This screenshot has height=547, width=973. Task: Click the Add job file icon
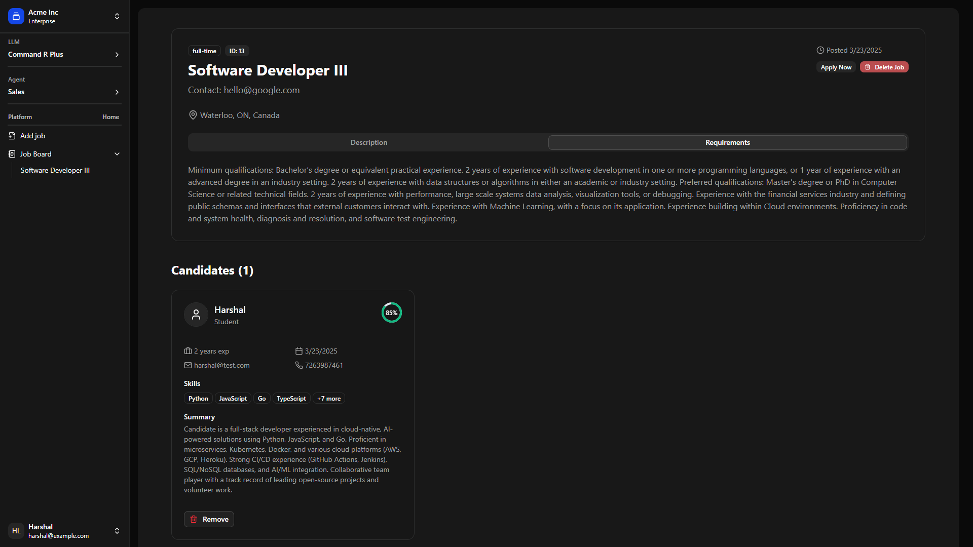[x=12, y=136]
